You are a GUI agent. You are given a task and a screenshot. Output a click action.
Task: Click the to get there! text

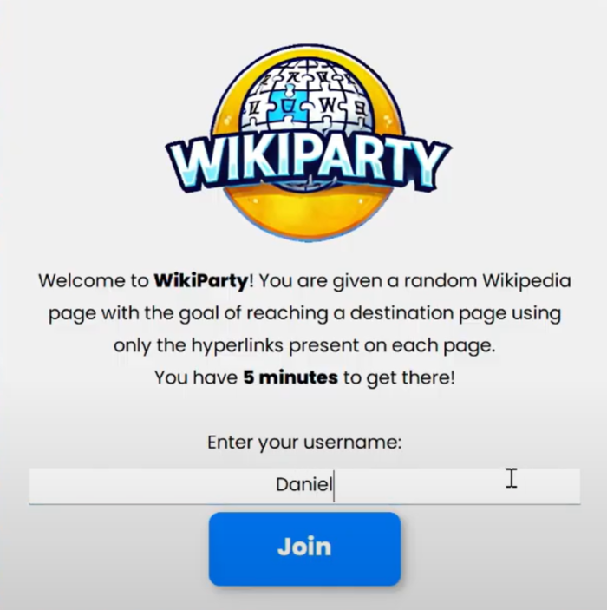399,377
